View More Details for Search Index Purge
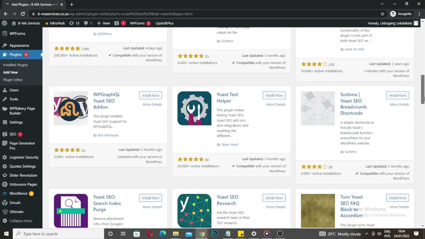The height and width of the screenshot is (239, 425). coord(152,207)
